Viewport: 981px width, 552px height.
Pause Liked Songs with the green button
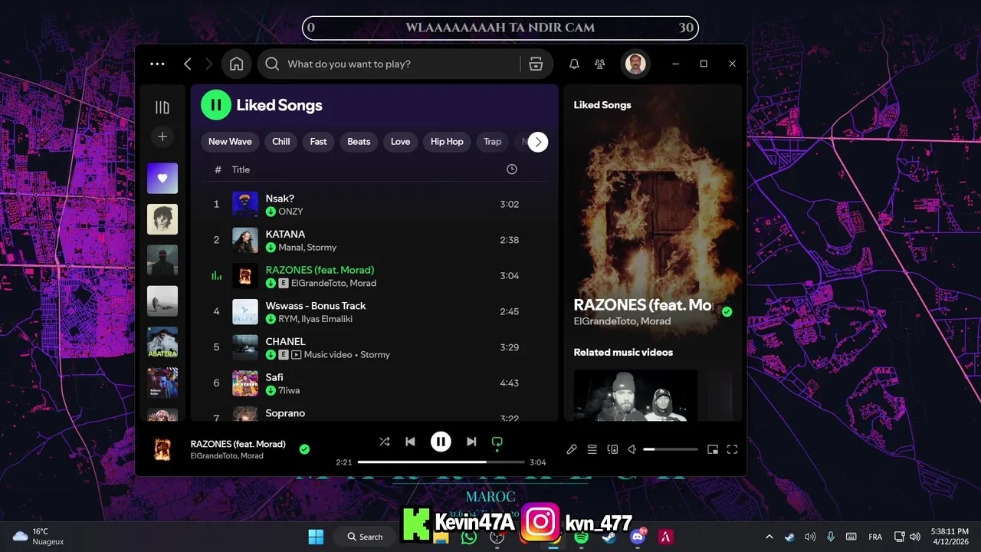point(216,105)
